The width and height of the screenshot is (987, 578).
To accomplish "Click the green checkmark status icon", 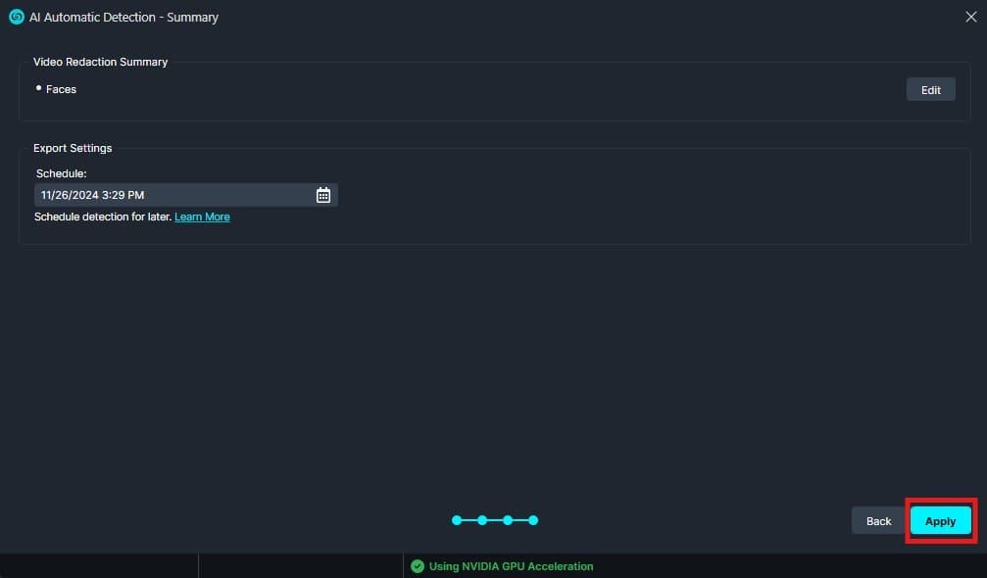I will (x=418, y=566).
